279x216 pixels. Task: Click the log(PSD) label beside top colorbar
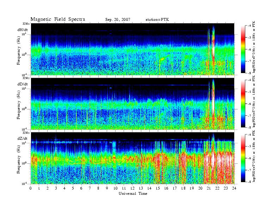[254, 47]
